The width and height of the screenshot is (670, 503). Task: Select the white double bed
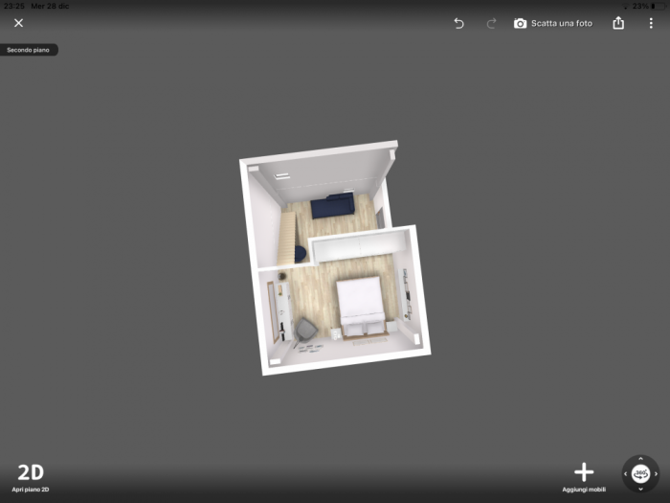[x=361, y=309]
